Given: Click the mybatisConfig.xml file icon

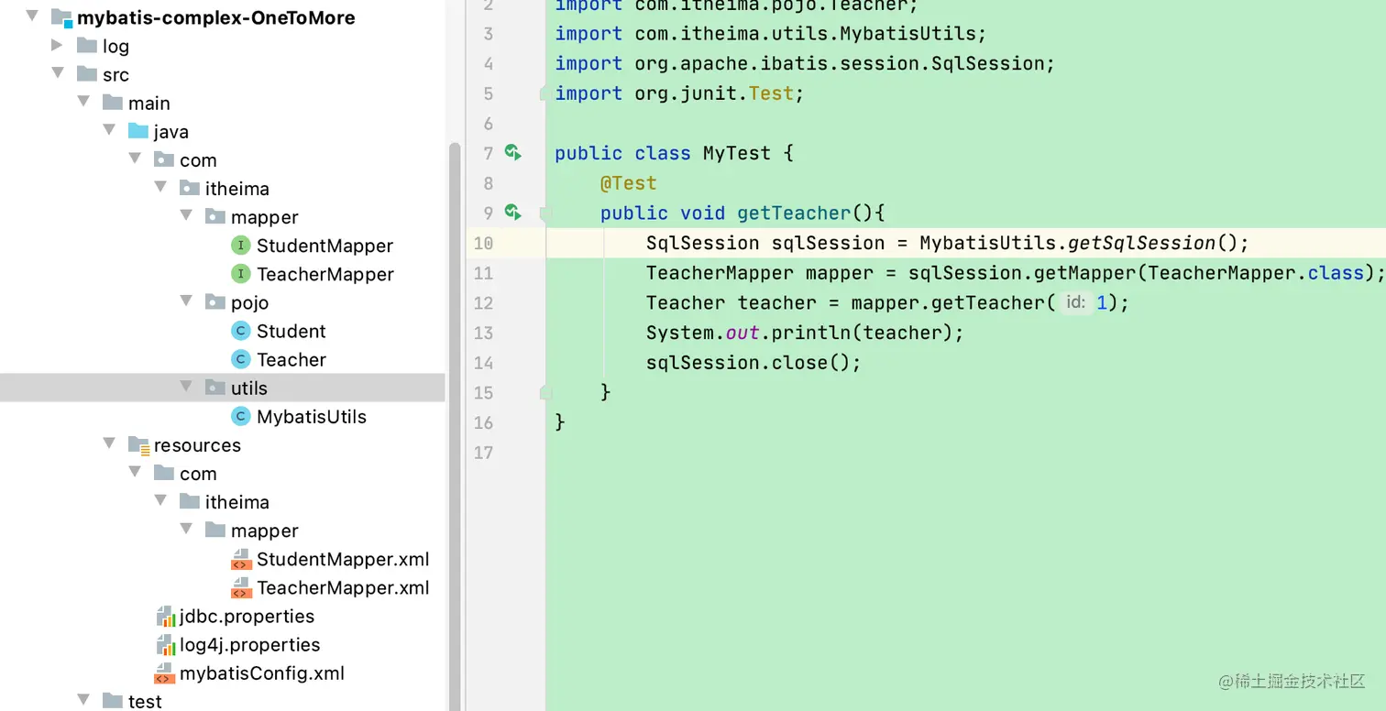Looking at the screenshot, I should tap(164, 673).
